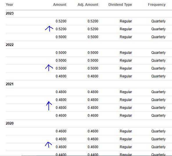This screenshot has width=172, height=156.
Task: Click the Dividend Type column header
Action: click(x=120, y=5)
